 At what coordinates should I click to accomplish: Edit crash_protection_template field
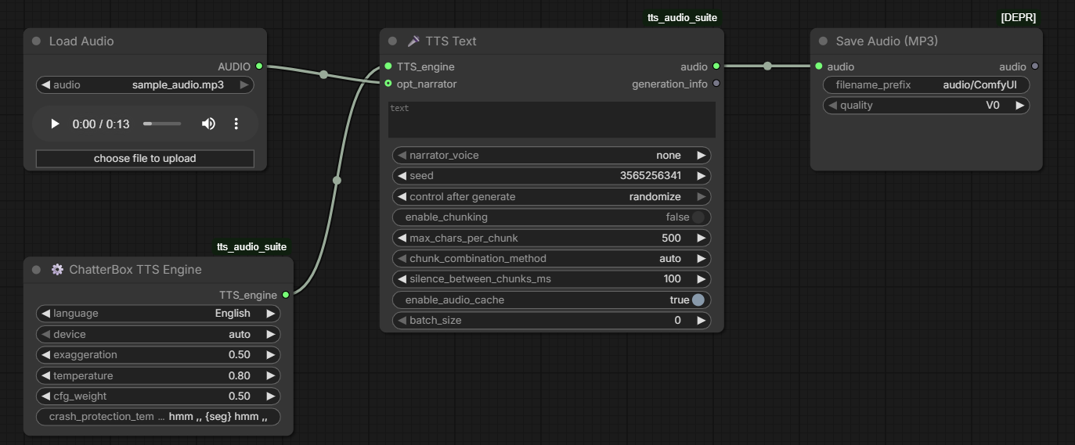click(158, 417)
